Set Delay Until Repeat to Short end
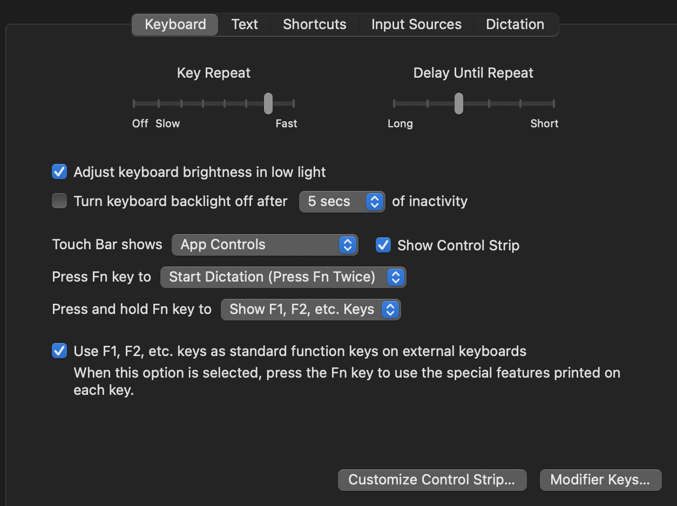 pos(553,104)
